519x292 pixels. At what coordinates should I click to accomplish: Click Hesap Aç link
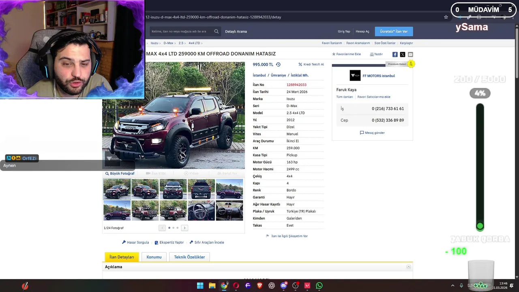(x=362, y=31)
